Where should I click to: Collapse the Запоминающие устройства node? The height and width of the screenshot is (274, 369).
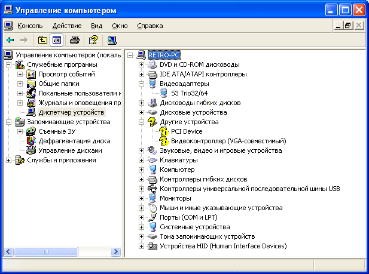[9, 122]
